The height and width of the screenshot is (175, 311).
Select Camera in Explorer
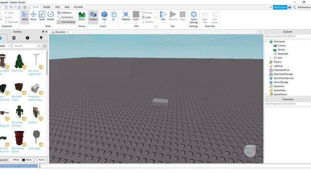click(x=281, y=46)
